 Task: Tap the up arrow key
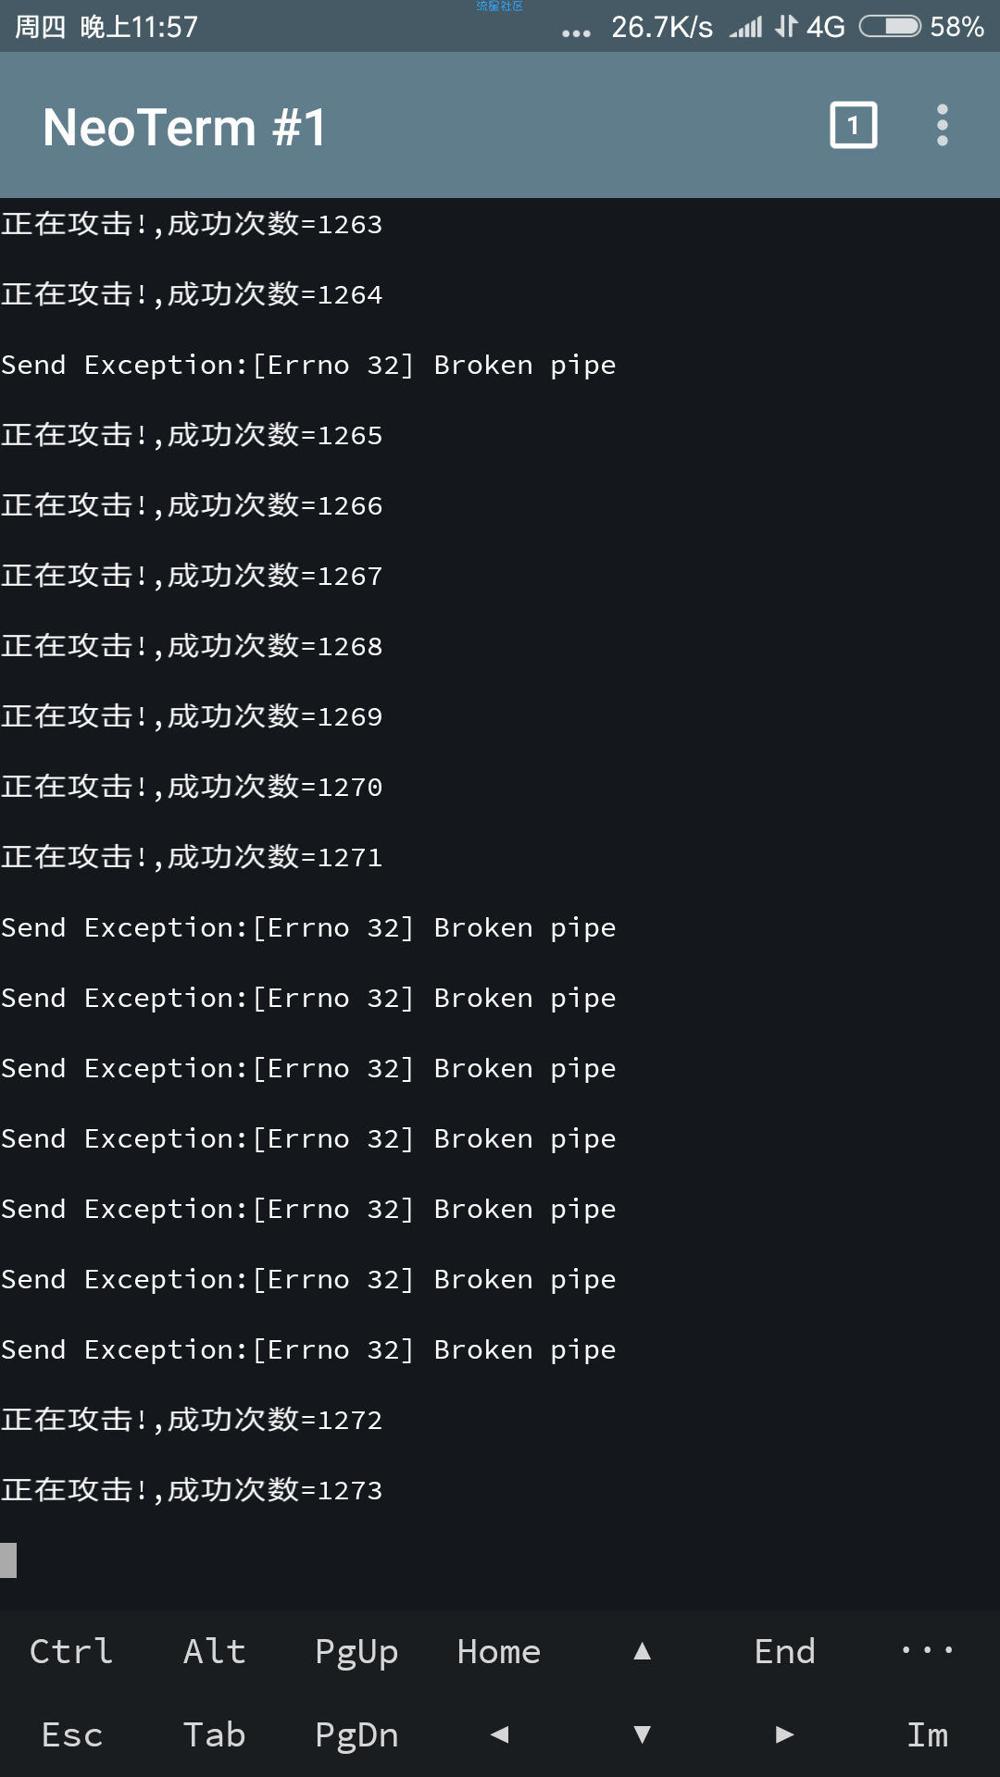pos(642,1651)
